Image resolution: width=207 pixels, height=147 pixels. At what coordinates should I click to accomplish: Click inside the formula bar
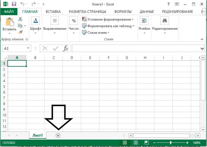coord(136,48)
